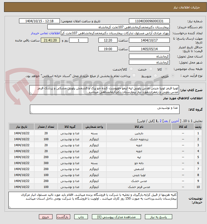Screen dimensions: 207x224
Task: Click the شماره نیاز number field
Action: pos(149,21)
